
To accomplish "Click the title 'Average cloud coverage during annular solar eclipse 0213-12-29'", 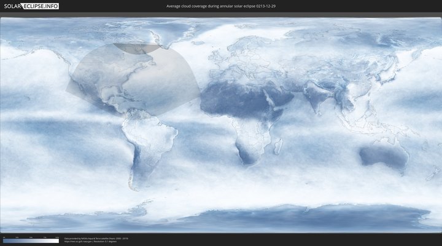I will 221,6.
